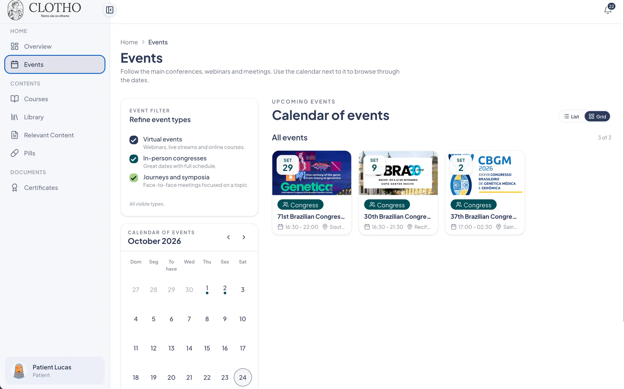
Task: Select October 24 in the calendar
Action: coord(243,377)
